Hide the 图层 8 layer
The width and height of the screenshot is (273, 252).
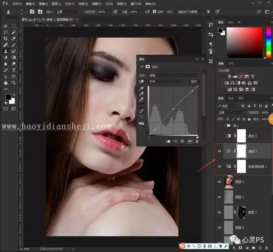point(220,197)
